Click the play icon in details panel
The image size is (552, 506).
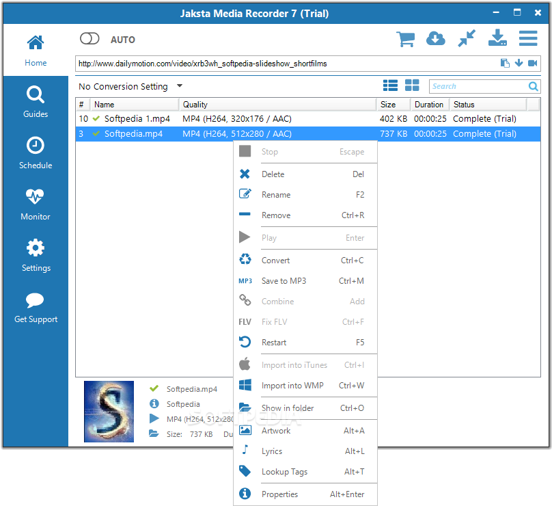(x=154, y=418)
